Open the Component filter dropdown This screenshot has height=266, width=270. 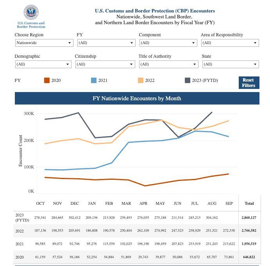pyautogui.click(x=168, y=43)
